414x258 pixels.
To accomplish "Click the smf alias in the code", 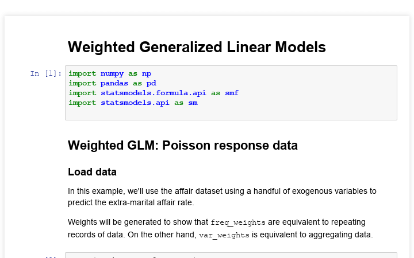I will (x=232, y=93).
